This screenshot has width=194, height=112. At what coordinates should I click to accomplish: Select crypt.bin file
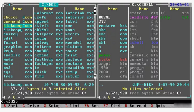113,64
